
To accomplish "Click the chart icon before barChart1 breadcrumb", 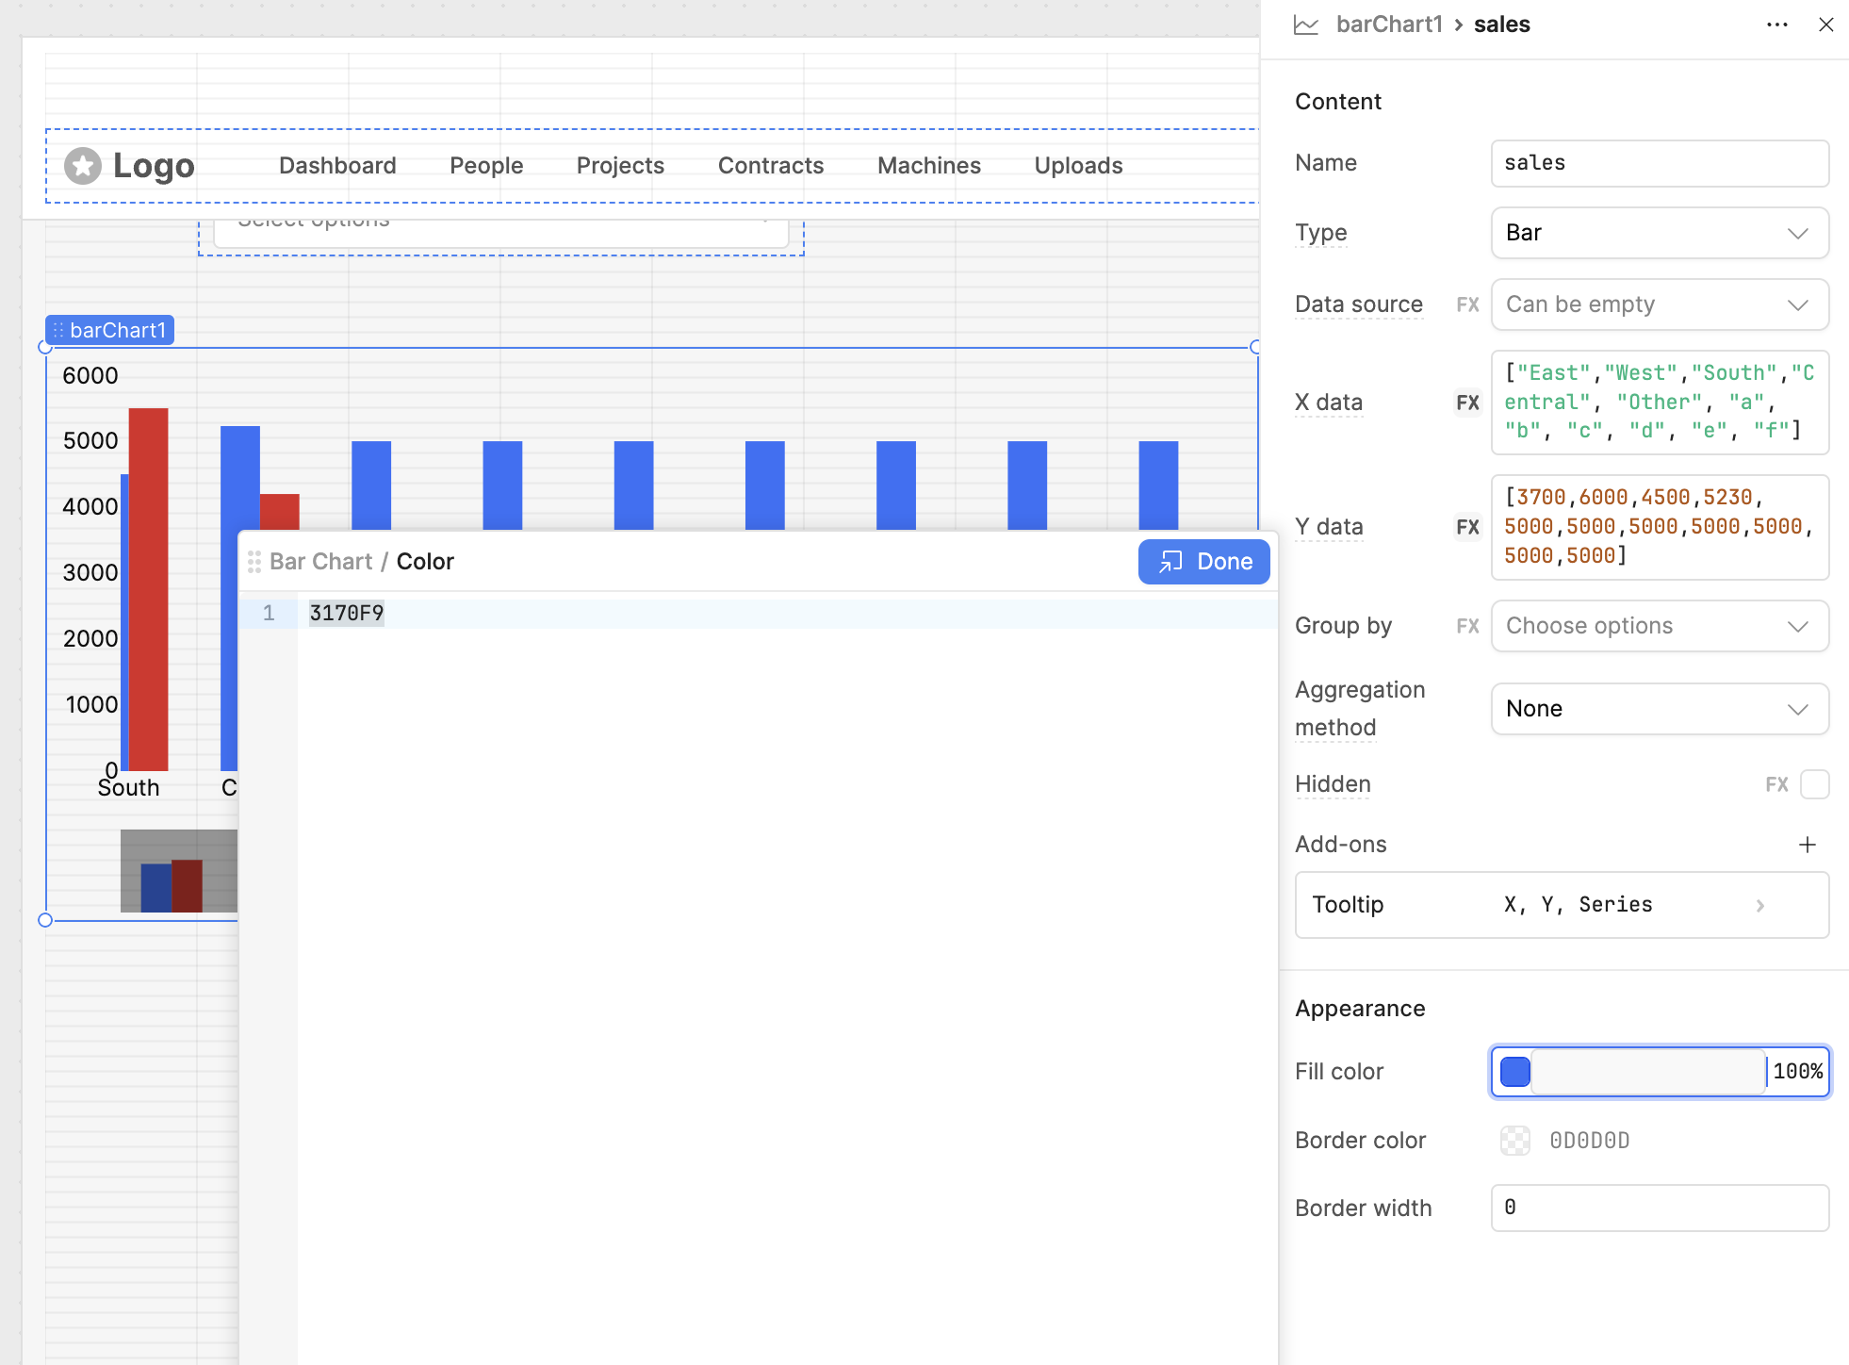I will (x=1306, y=25).
